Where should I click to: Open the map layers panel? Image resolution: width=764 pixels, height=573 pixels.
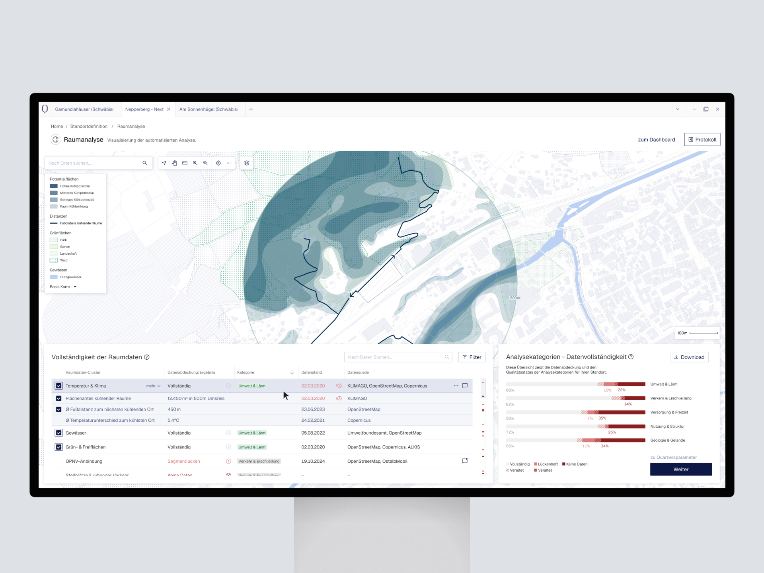point(247,163)
